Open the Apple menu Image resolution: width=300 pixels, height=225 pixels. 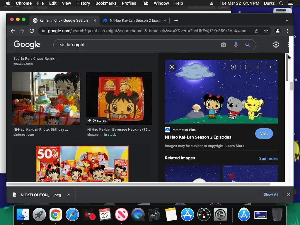tap(8, 3)
